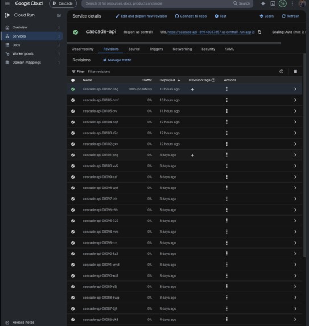Expand details chevron for cascade-api-00091-xmd
The image size is (309, 326).
pos(295,265)
